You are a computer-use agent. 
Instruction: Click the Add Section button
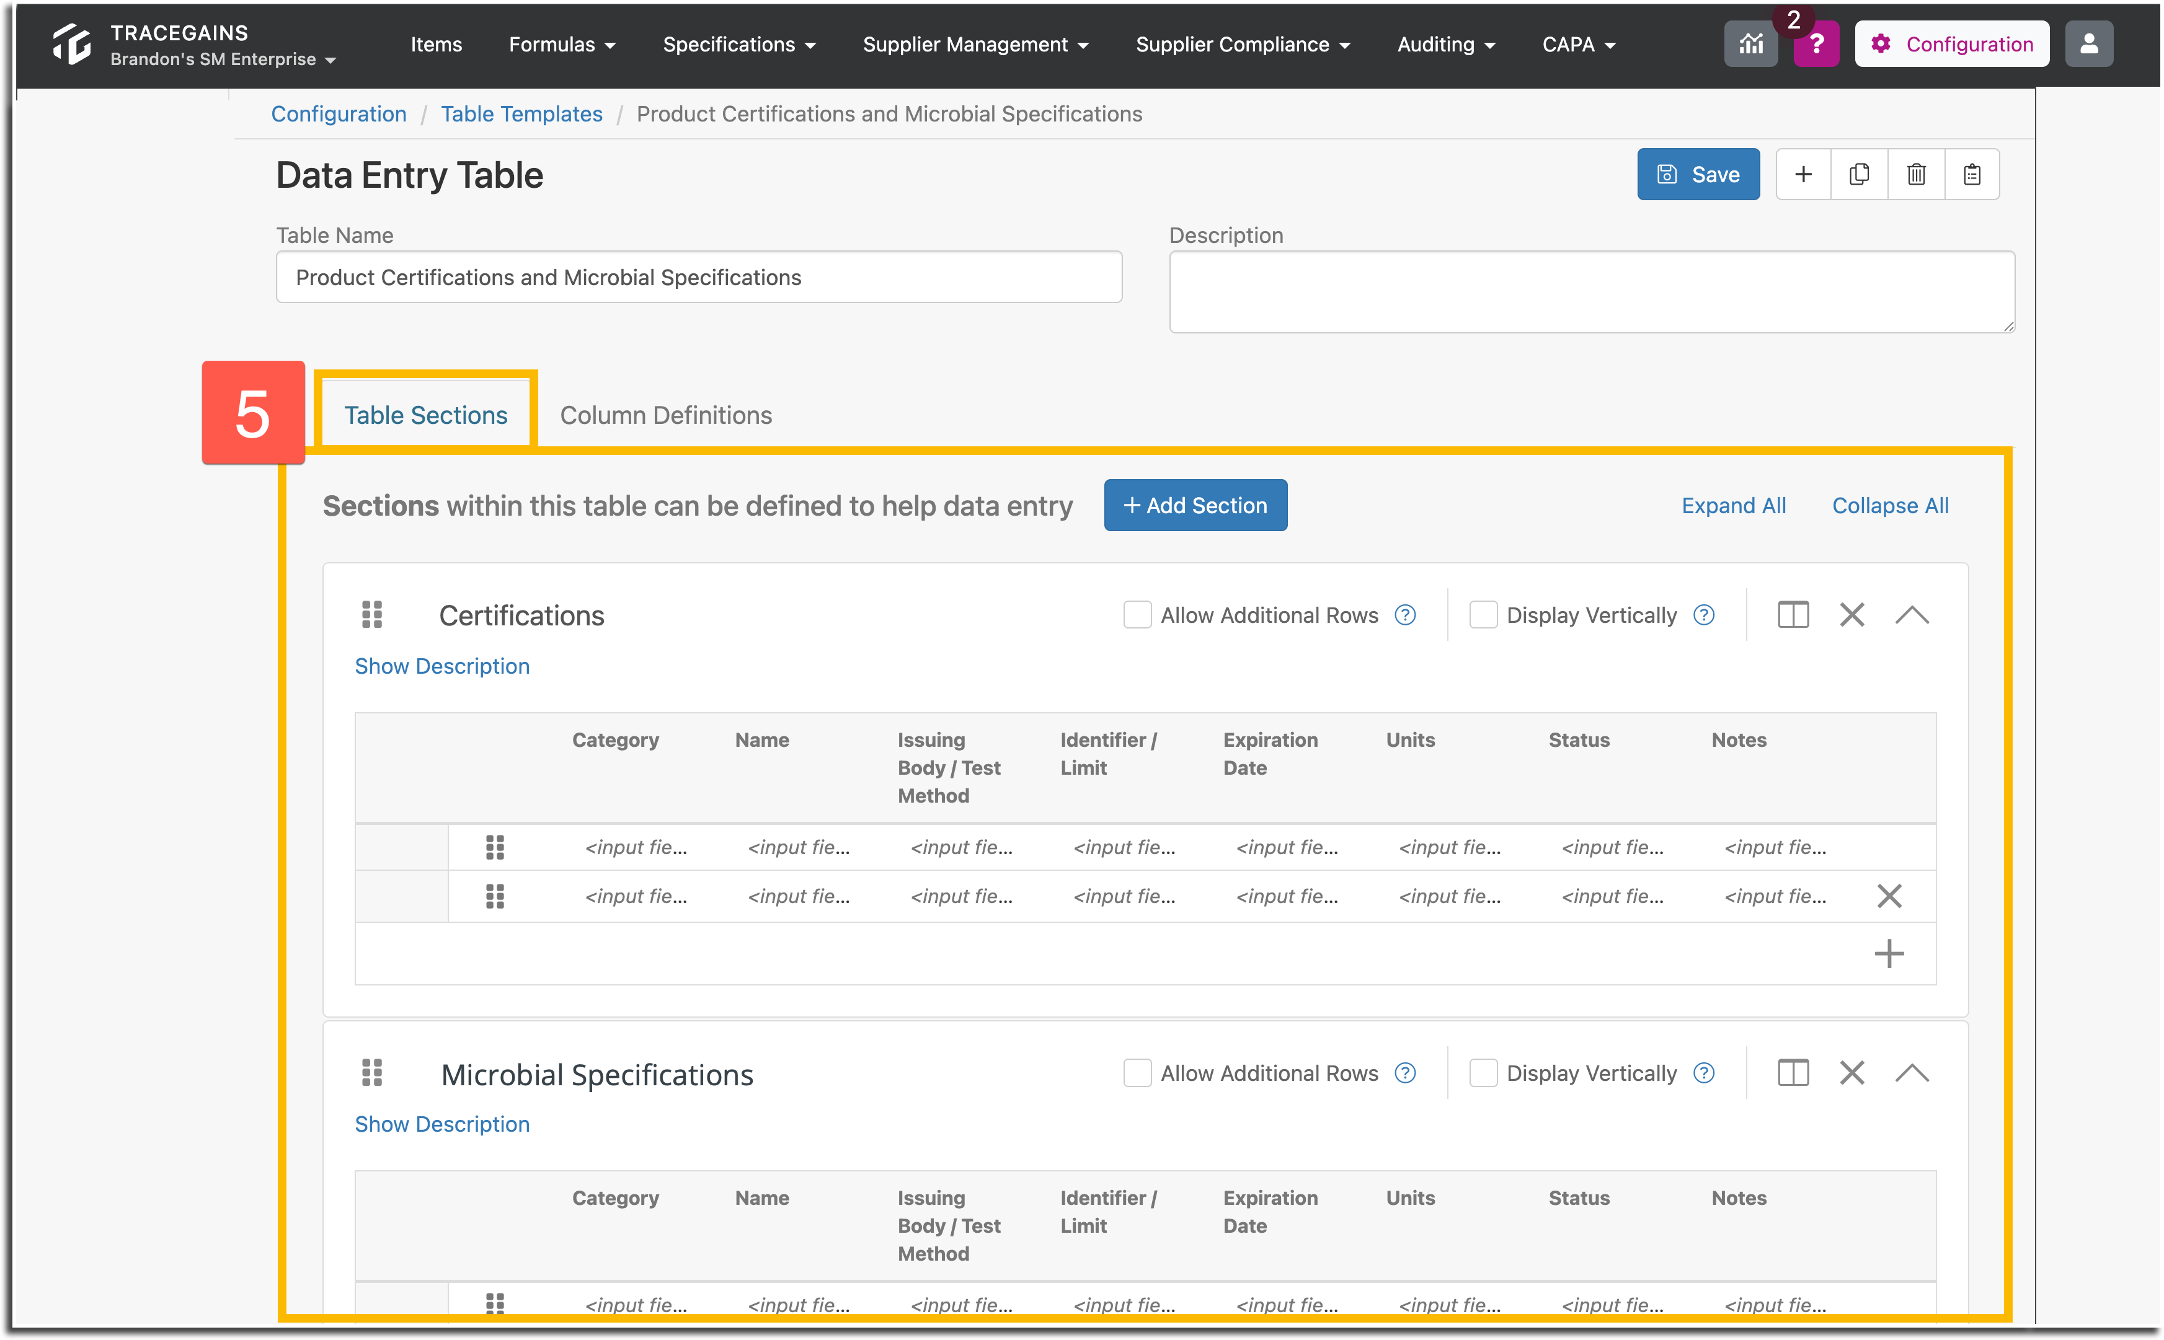click(1195, 505)
